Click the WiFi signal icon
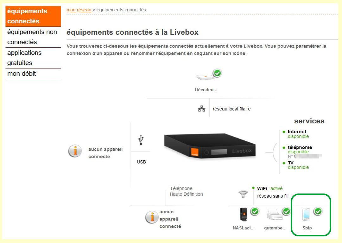 [243, 194]
